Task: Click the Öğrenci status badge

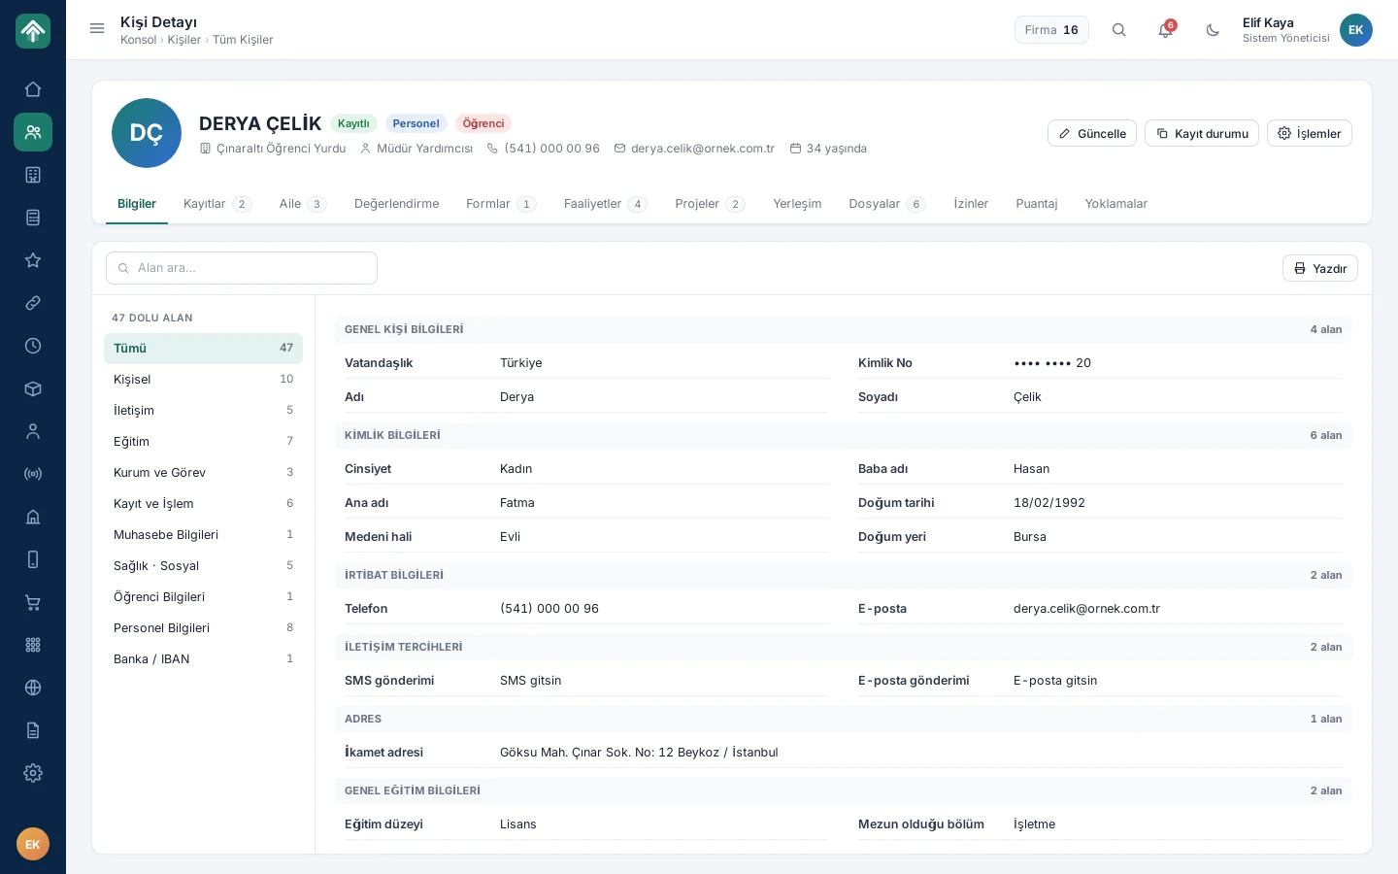Action: (483, 123)
